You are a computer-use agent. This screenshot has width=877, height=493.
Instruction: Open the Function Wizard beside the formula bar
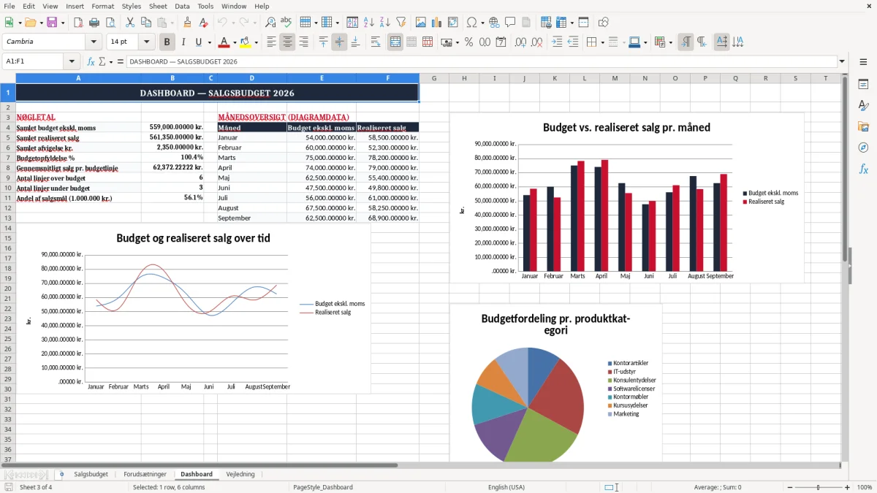(x=91, y=62)
